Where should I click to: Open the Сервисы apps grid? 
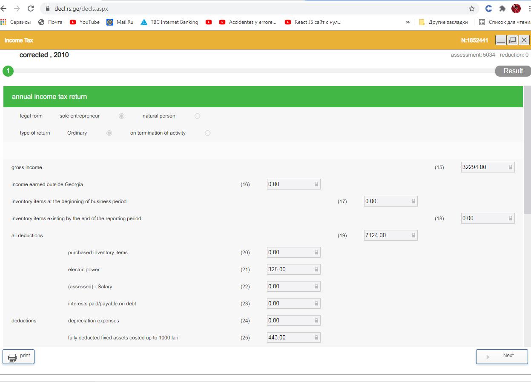(x=16, y=22)
